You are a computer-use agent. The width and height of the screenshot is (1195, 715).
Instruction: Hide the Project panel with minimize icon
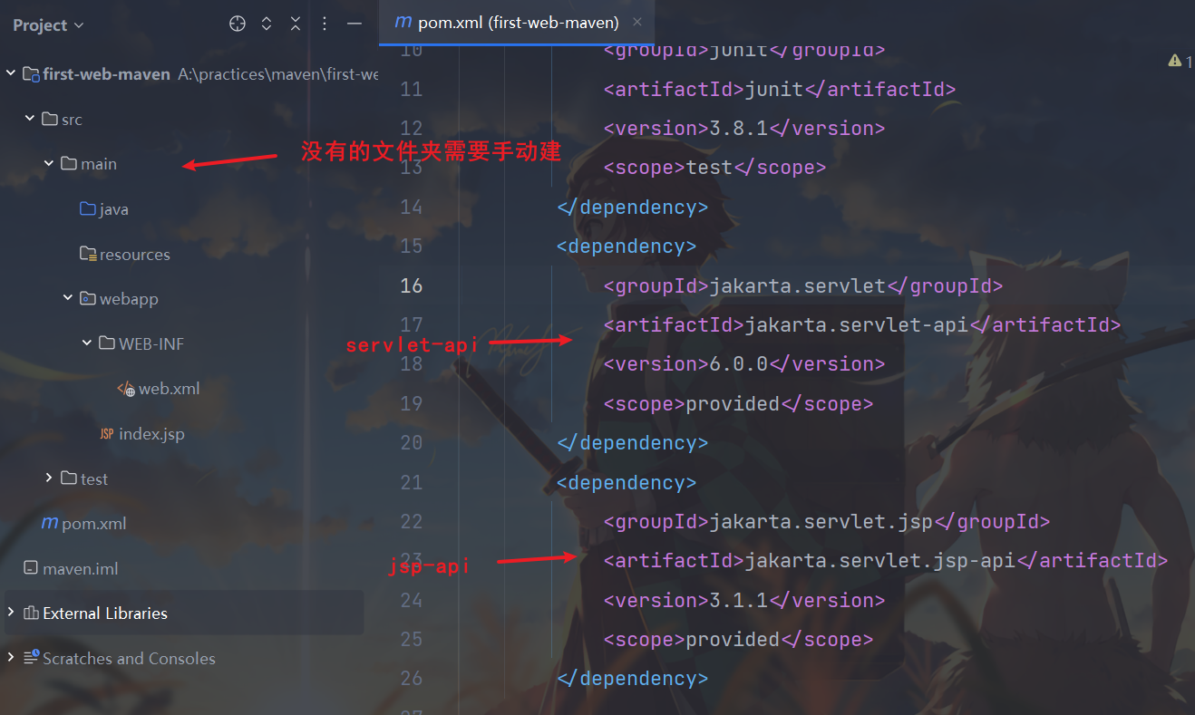tap(355, 24)
